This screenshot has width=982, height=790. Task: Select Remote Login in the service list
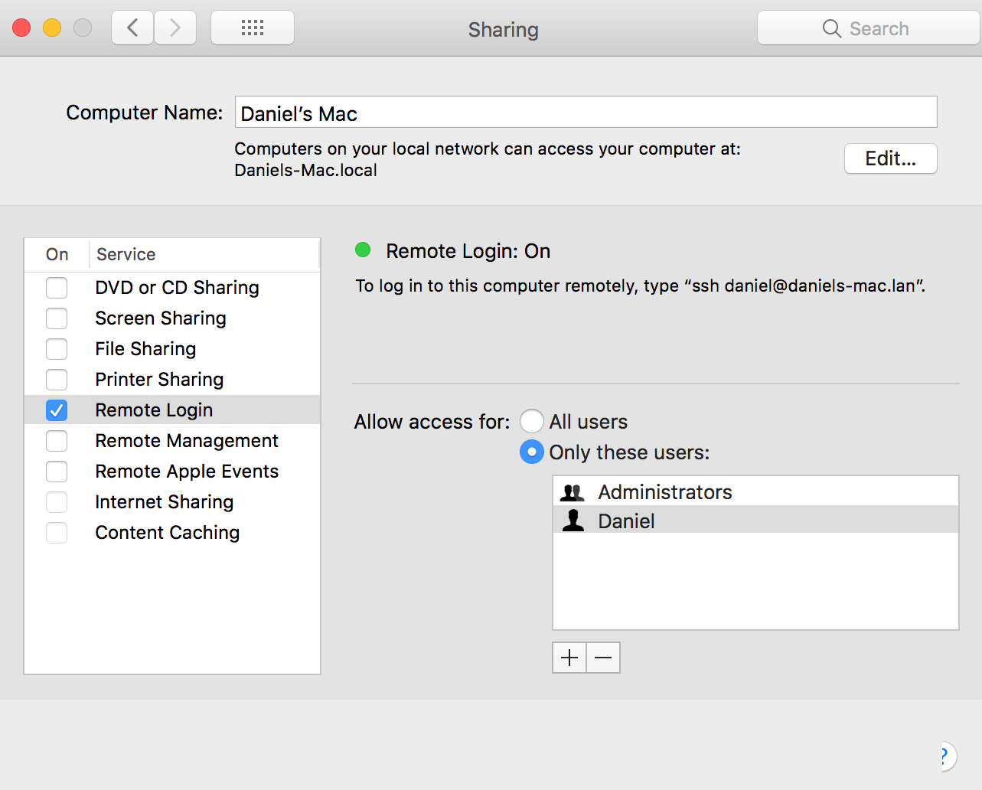(172, 410)
